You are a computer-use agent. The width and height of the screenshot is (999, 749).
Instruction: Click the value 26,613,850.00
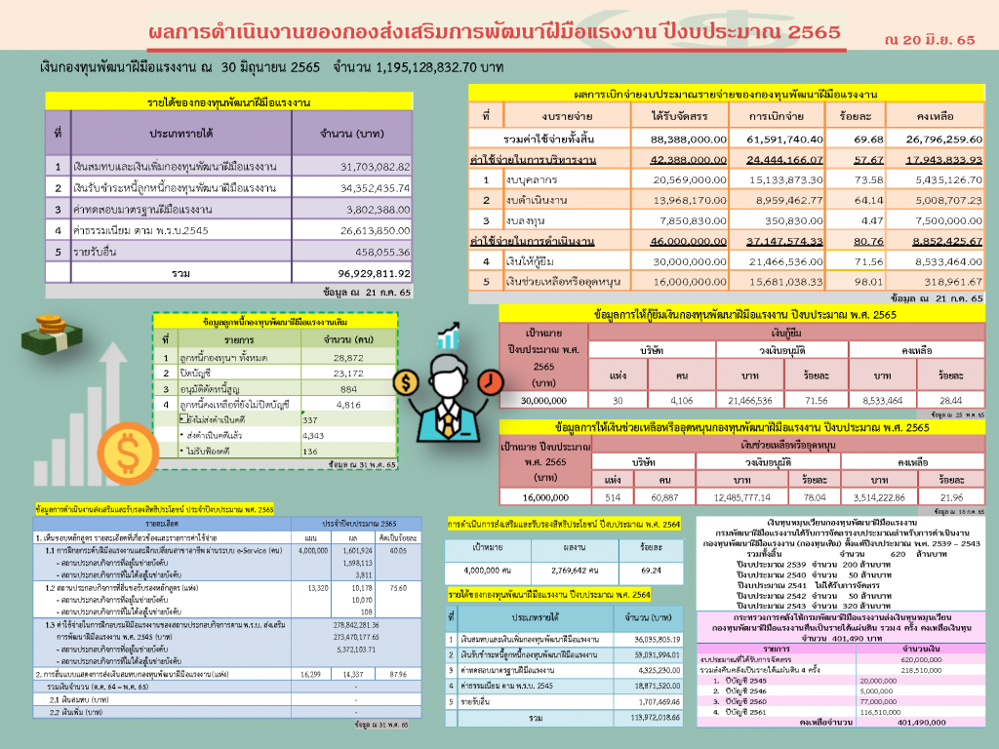376,230
